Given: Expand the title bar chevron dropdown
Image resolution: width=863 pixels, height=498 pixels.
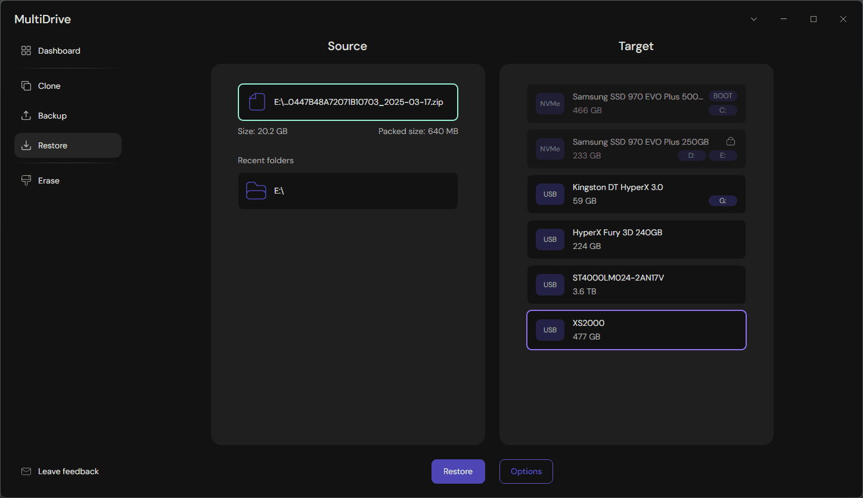Looking at the screenshot, I should click(x=754, y=19).
